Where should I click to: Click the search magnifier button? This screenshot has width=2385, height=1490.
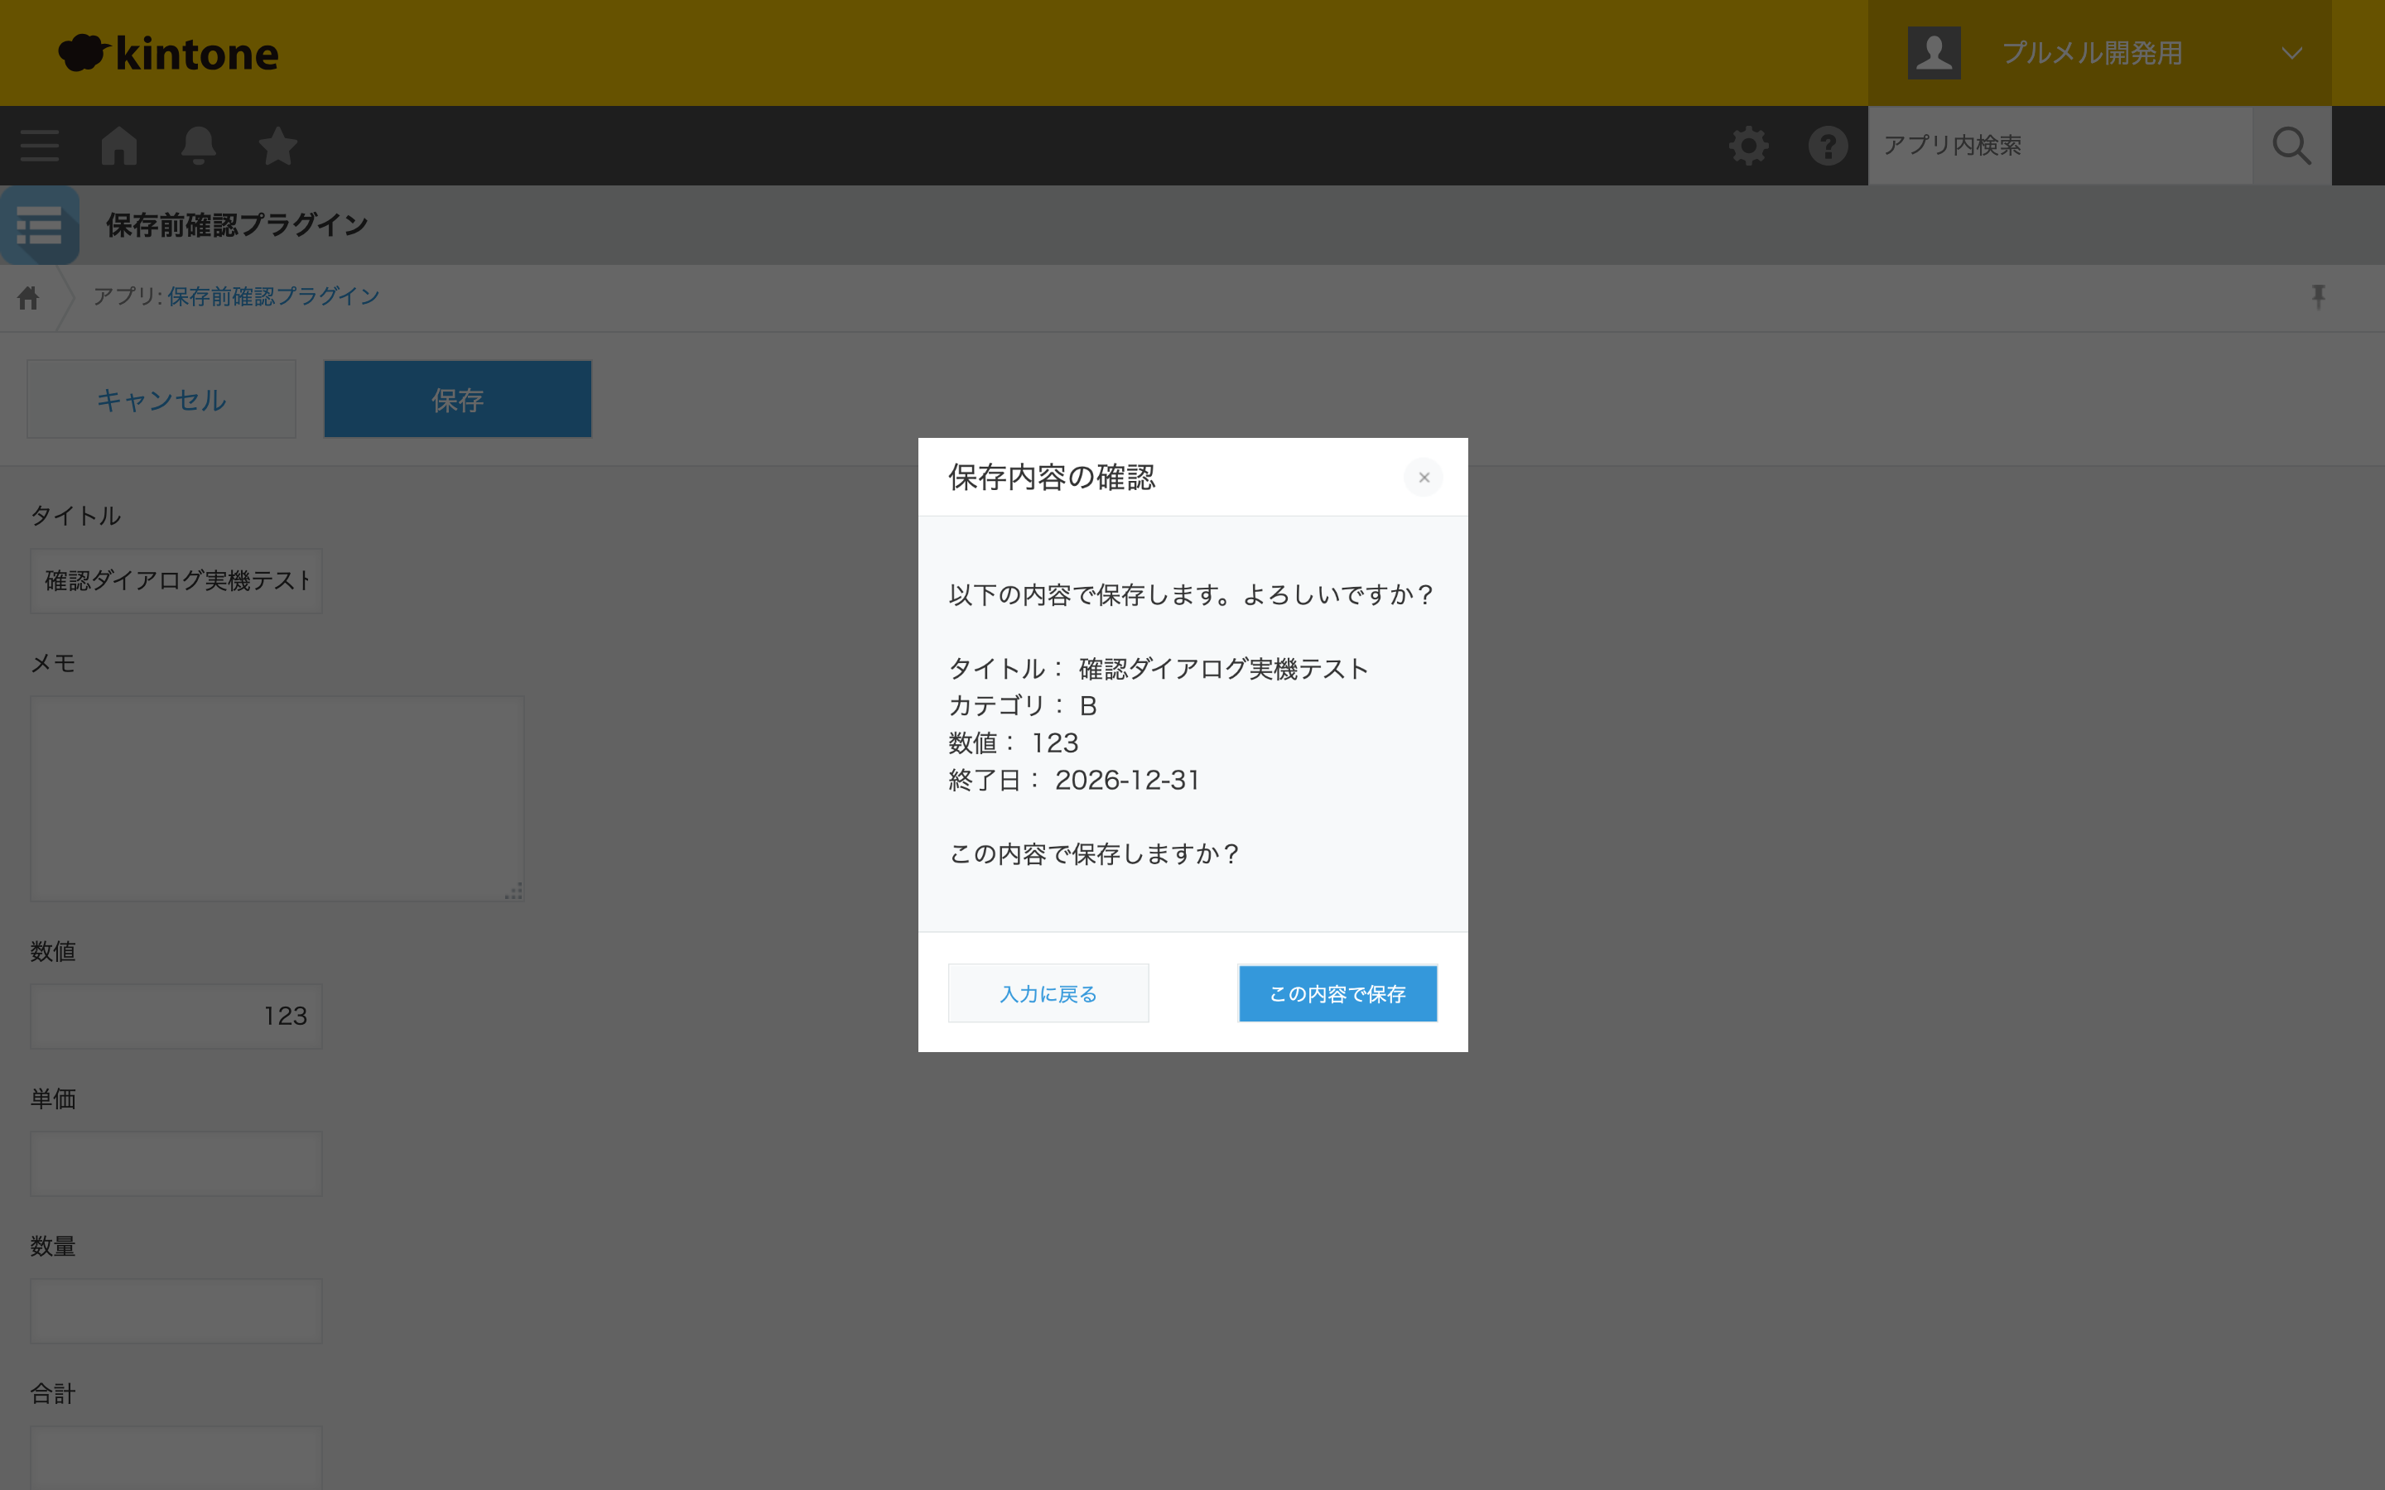(2291, 146)
